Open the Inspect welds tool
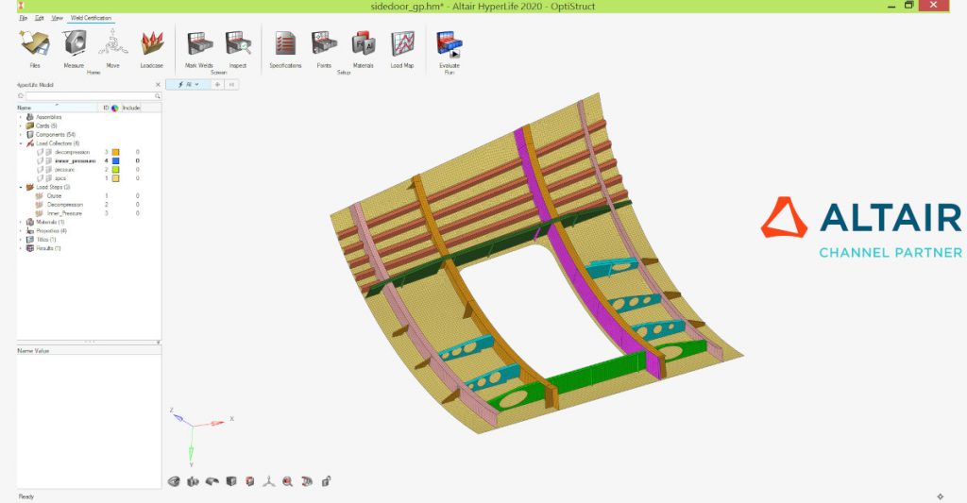Image resolution: width=967 pixels, height=503 pixels. tap(237, 44)
